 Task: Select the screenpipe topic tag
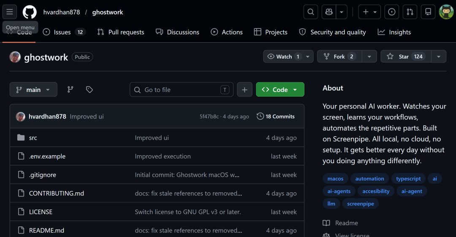tap(361, 204)
